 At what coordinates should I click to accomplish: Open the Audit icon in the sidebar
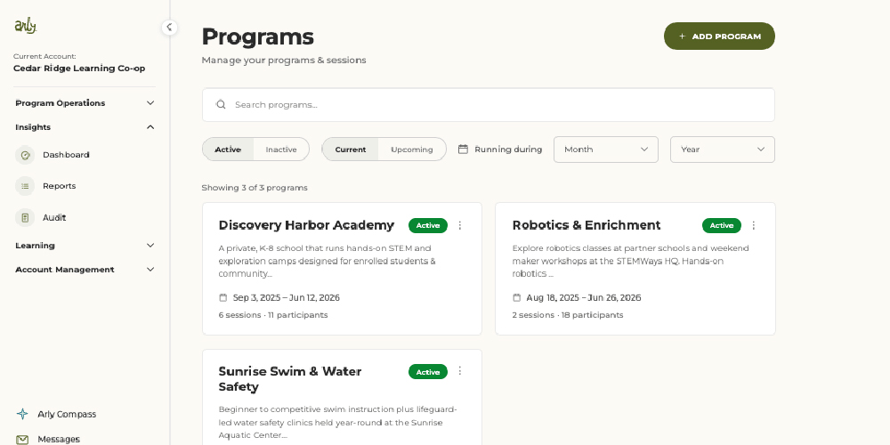tap(25, 217)
